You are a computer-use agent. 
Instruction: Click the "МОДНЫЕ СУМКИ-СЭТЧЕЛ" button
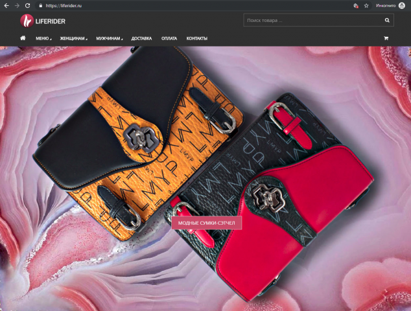207,223
